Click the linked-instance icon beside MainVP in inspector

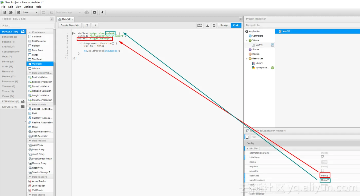pos(272,45)
